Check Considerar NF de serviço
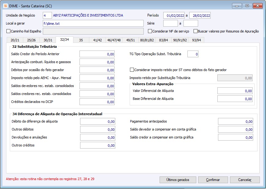 [x=150, y=31]
